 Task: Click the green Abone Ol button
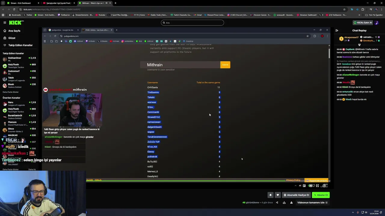321,195
